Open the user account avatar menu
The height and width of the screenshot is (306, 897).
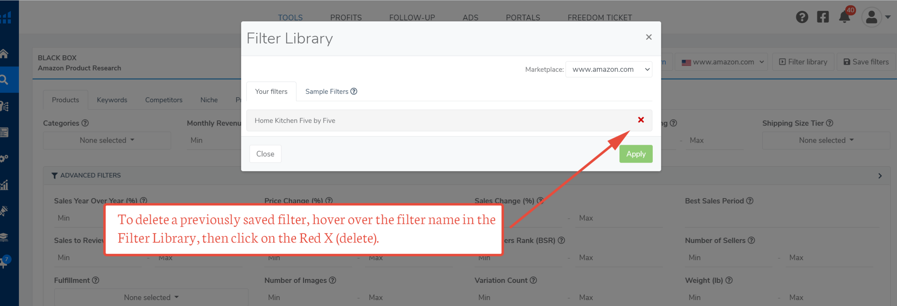tap(872, 17)
